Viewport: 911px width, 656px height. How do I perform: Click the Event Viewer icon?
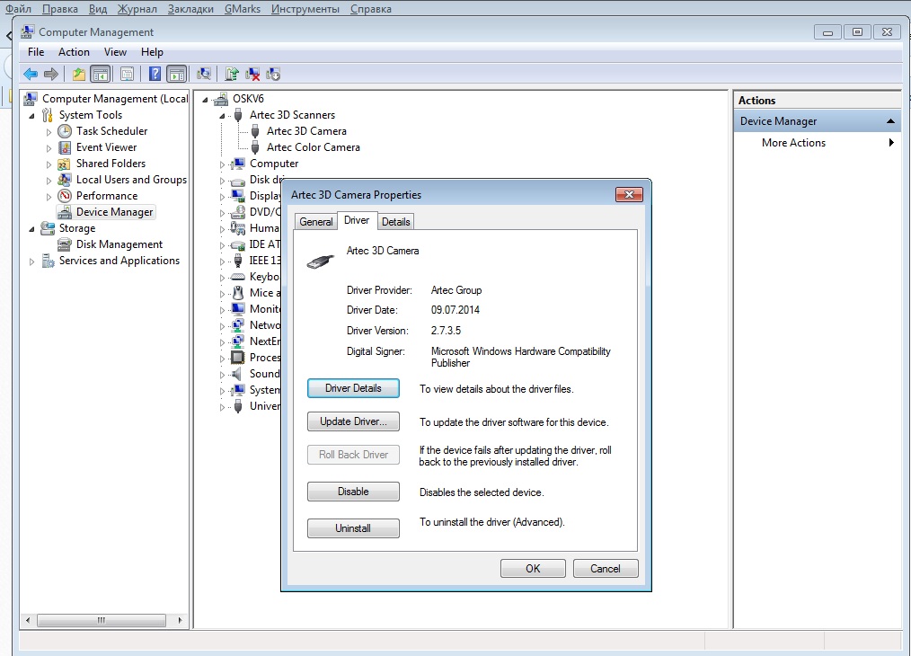65,147
